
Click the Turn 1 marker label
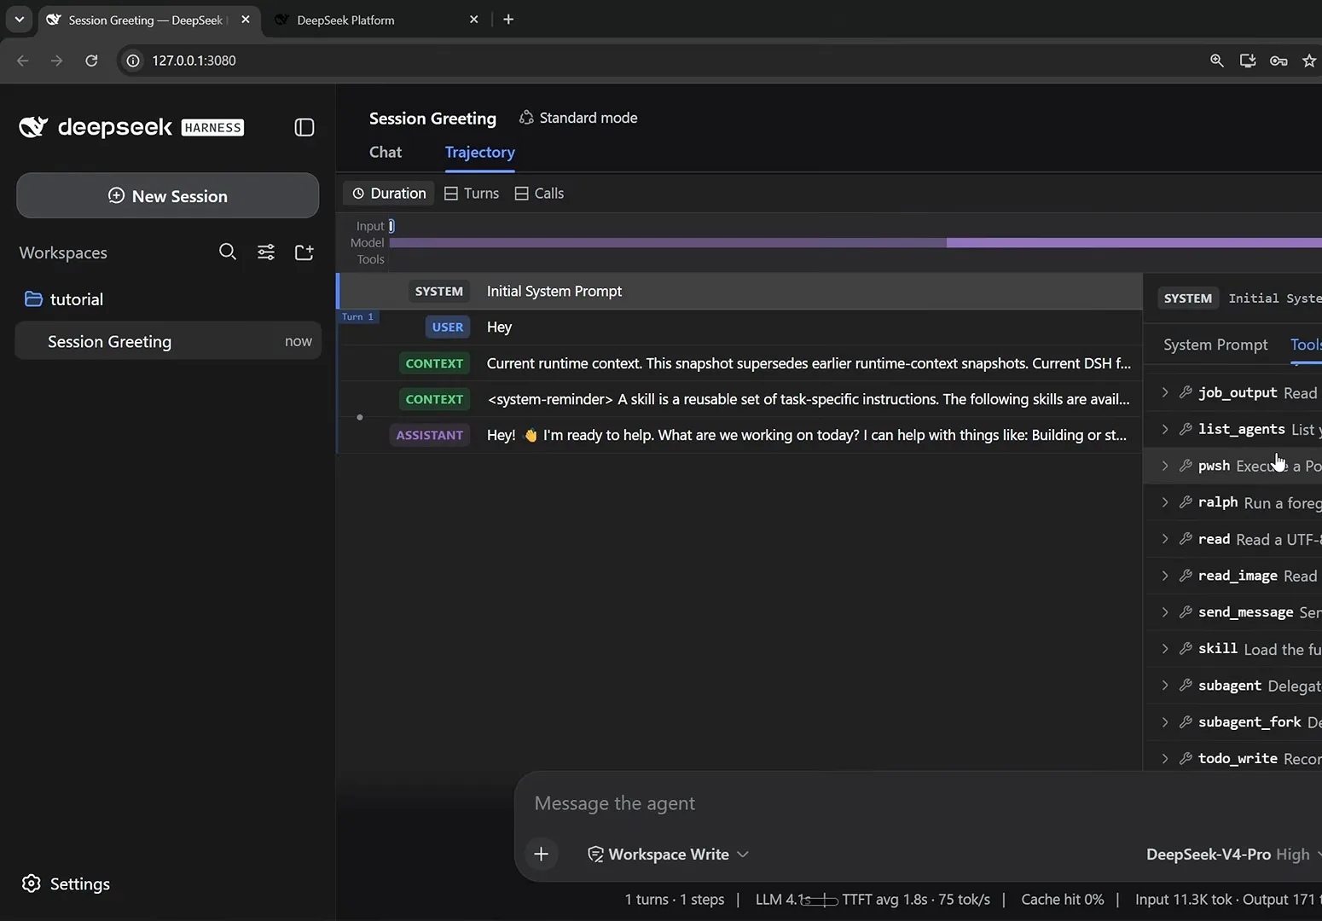pyautogui.click(x=358, y=316)
